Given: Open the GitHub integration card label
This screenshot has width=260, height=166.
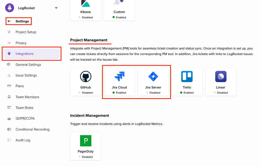Looking at the screenshot, I should tap(85, 87).
